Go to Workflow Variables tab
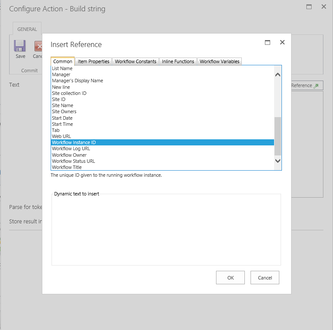This screenshot has height=330, width=333. tap(220, 61)
